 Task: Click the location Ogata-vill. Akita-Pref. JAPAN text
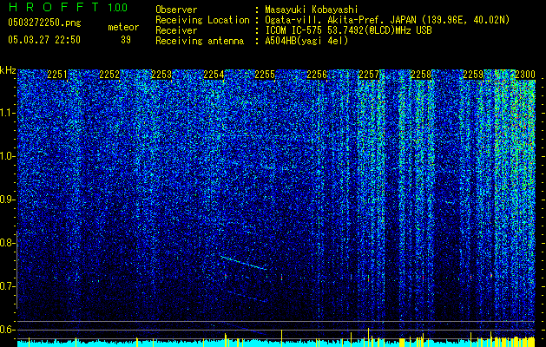[340, 20]
